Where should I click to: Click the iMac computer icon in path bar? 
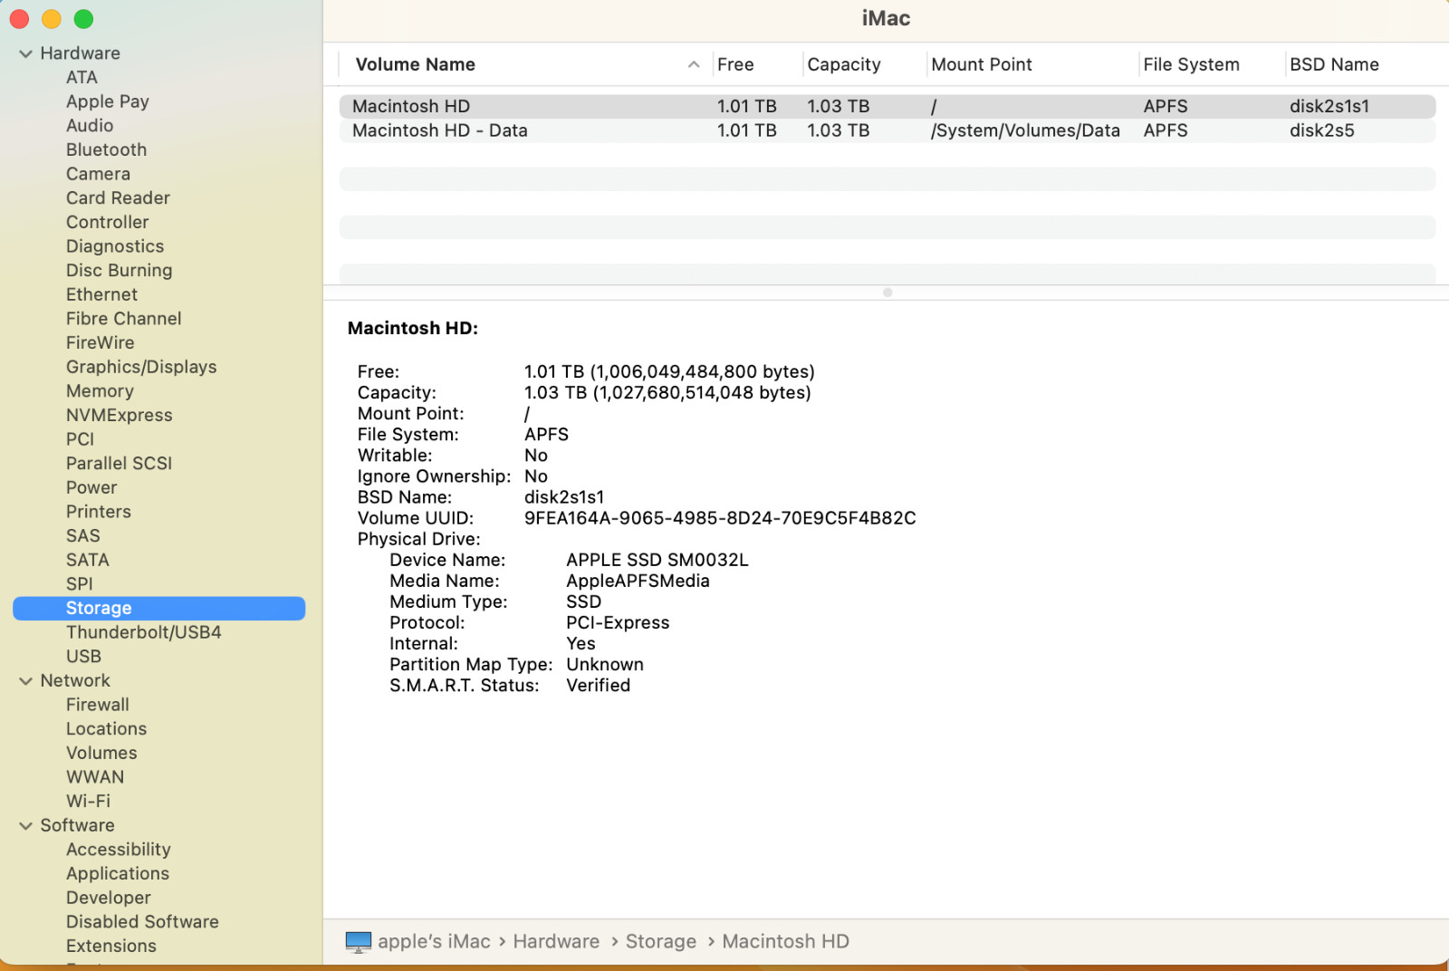(x=359, y=942)
